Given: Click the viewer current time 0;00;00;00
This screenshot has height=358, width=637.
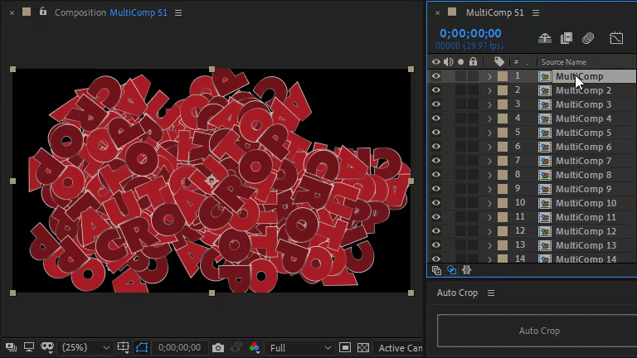Looking at the screenshot, I should [x=179, y=347].
